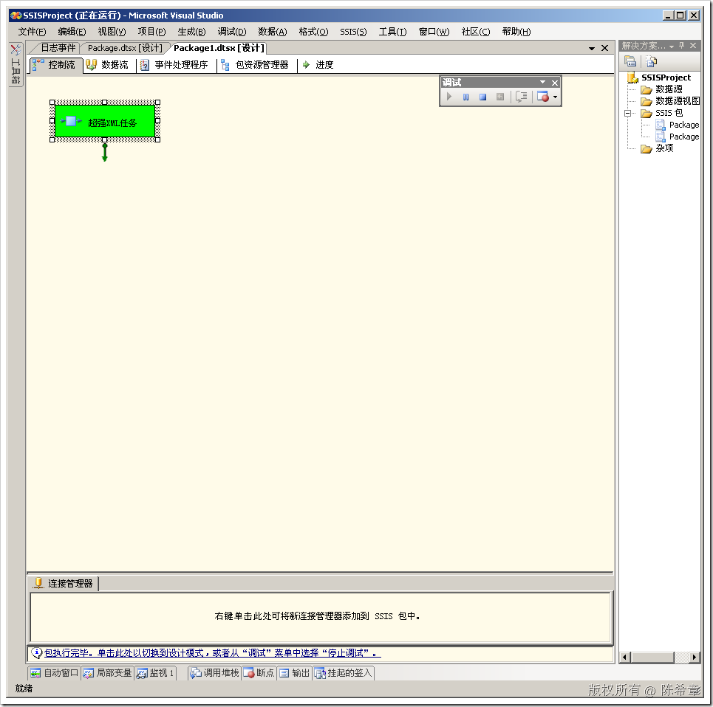The image size is (713, 707).
Task: Click the show all files icon in solution explorer
Action: (652, 61)
